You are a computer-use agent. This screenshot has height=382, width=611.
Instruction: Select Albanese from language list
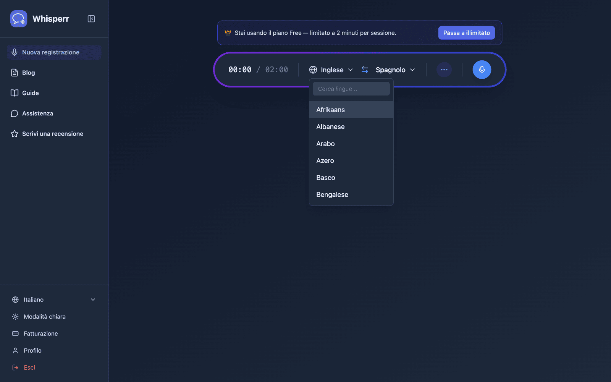coord(351,127)
